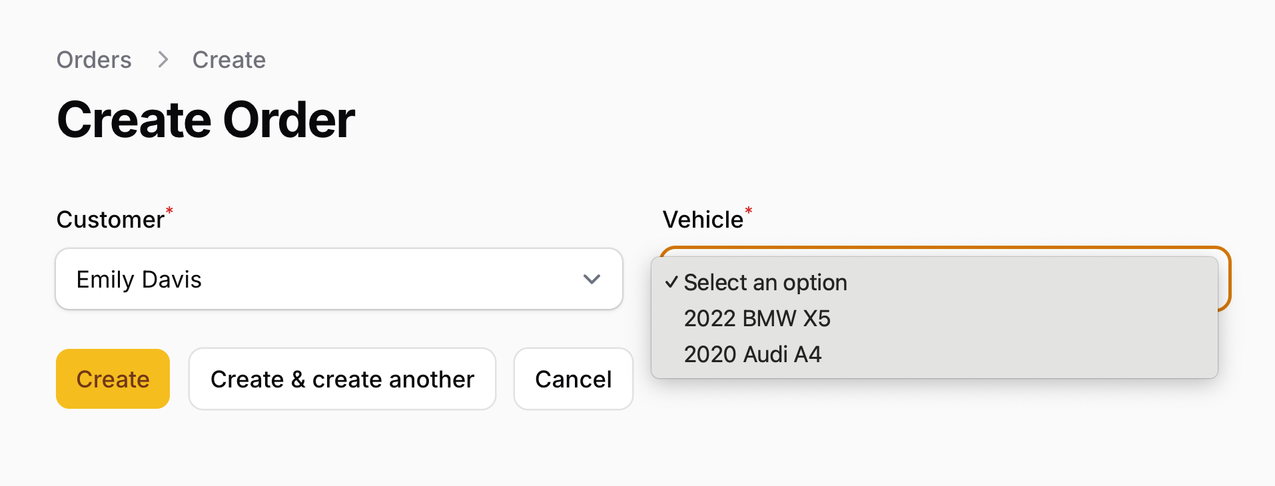Click Create & create another
The width and height of the screenshot is (1275, 486).
[342, 379]
